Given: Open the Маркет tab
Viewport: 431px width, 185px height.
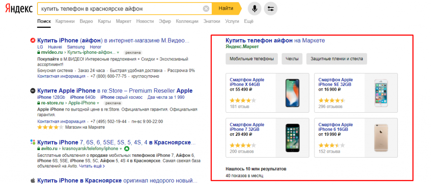Looking at the screenshot, I should click(123, 21).
